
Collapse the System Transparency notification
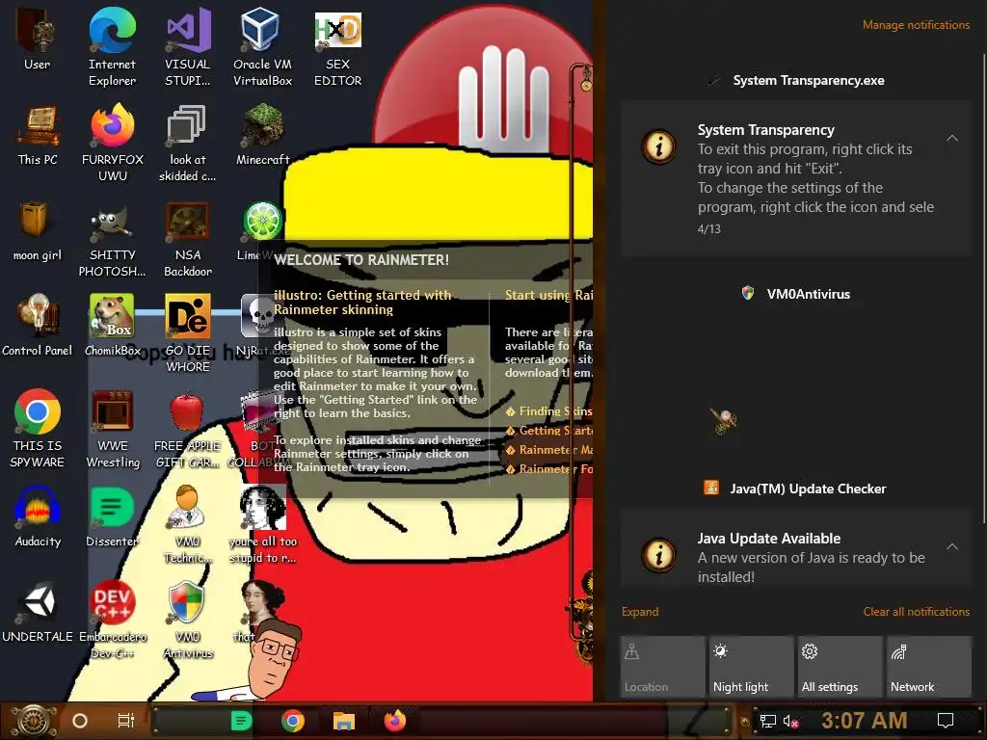click(x=952, y=138)
